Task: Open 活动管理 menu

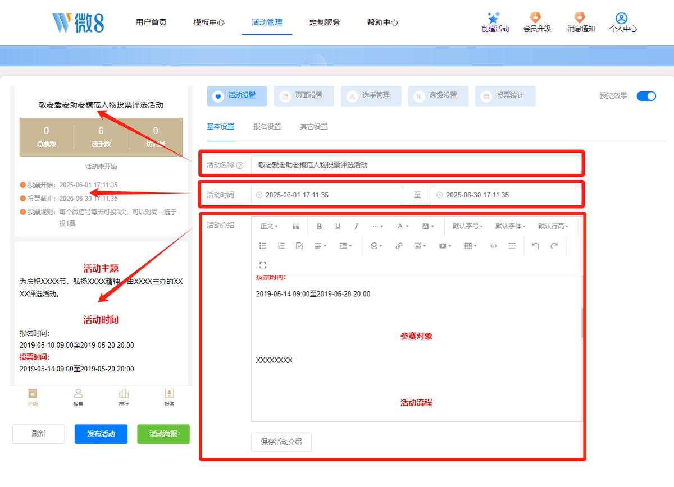Action: (267, 22)
